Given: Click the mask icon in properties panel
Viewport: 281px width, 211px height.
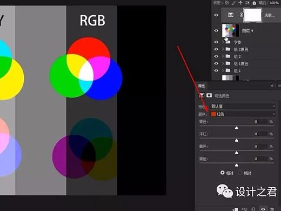Looking at the screenshot, I should (209, 95).
